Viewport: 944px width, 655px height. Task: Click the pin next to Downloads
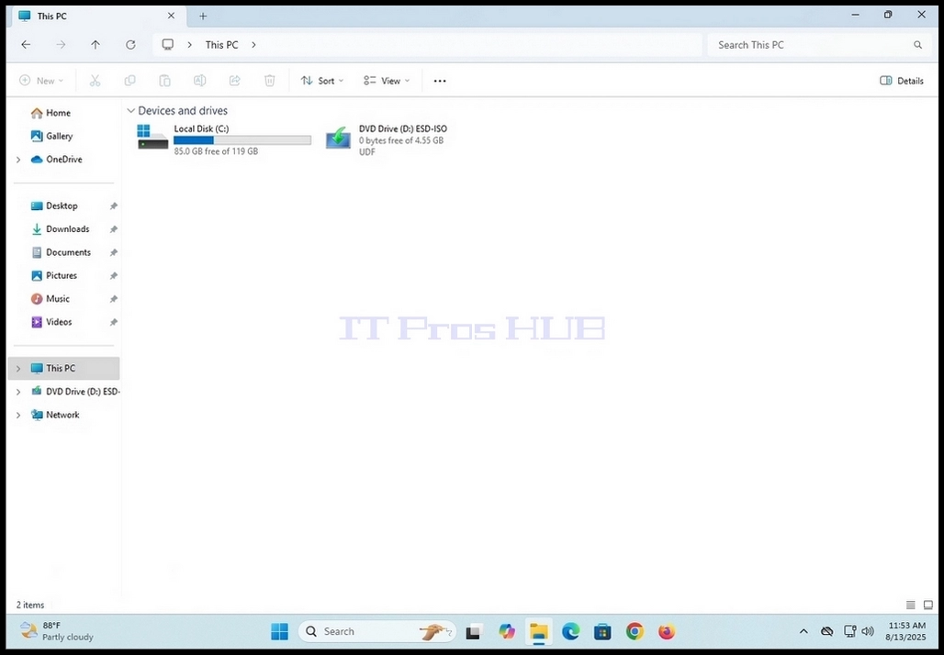coord(113,229)
